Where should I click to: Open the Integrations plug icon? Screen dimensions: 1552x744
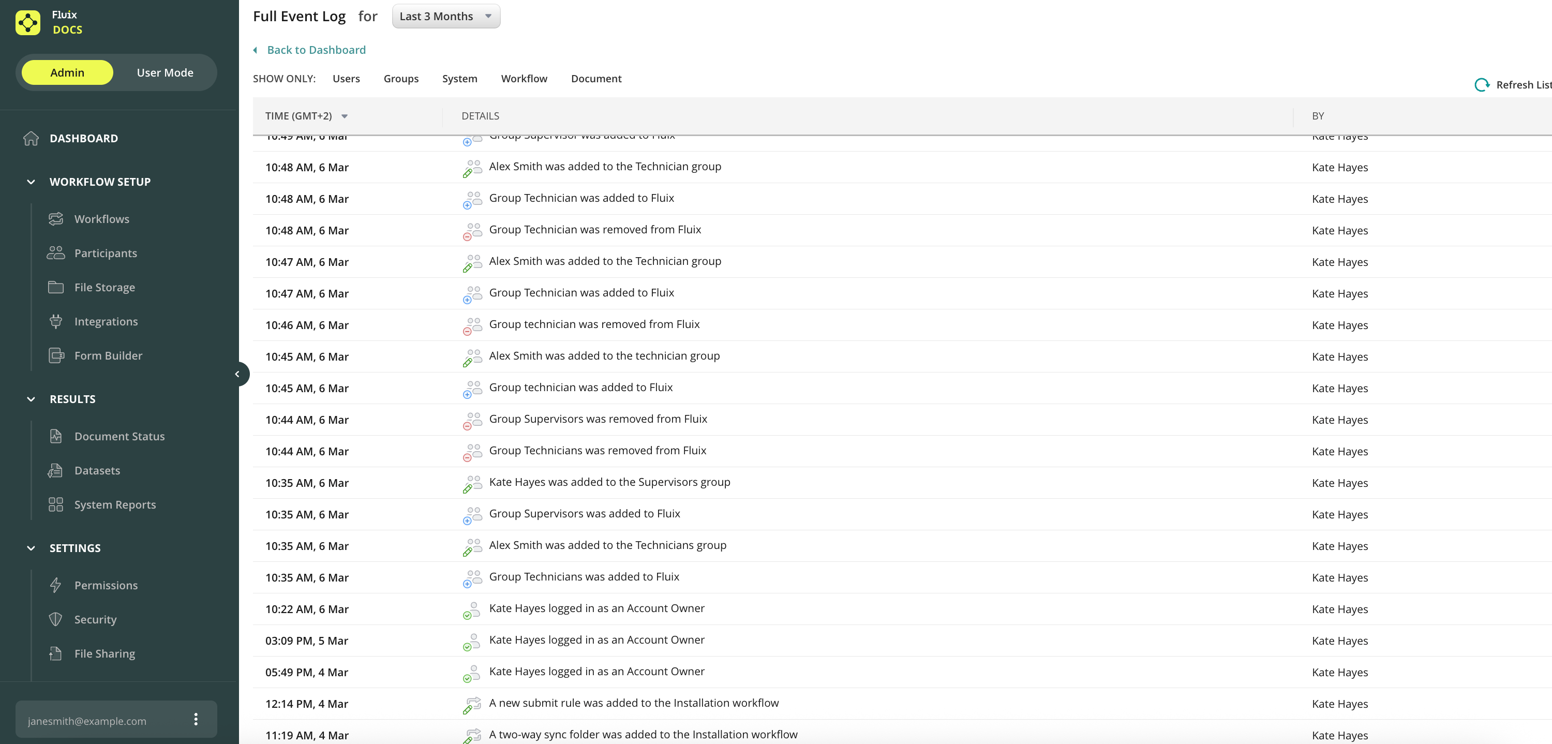click(55, 321)
